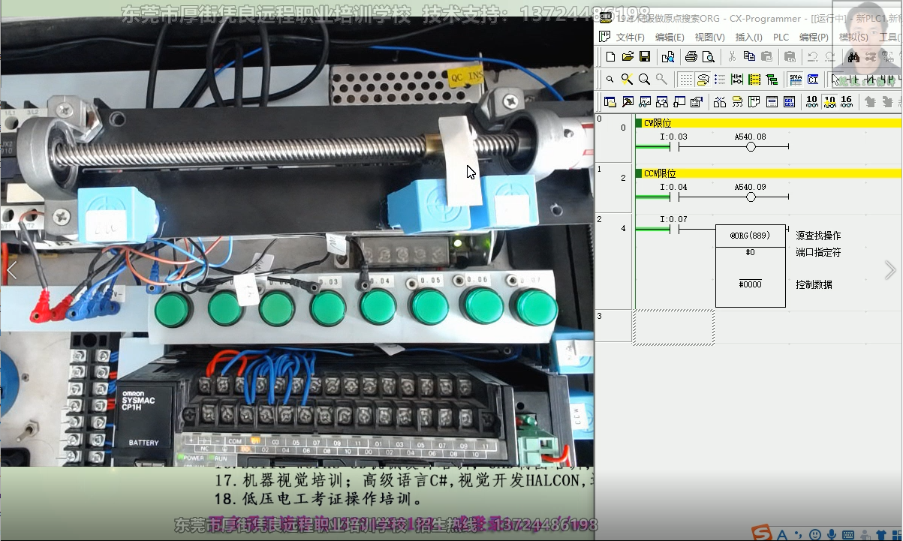Open a file via the folder icon
The height and width of the screenshot is (541, 903).
(628, 57)
